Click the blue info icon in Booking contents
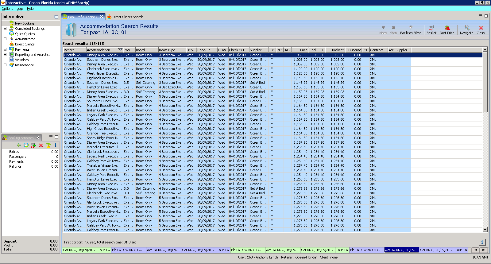Viewport: 491px width, 264px height. 56,145
